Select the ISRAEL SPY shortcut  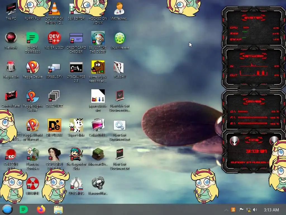(x=54, y=70)
